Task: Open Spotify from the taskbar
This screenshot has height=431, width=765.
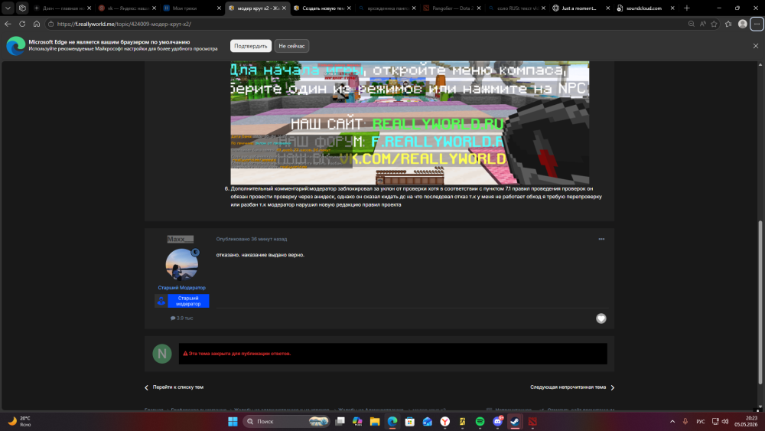Action: [x=480, y=421]
